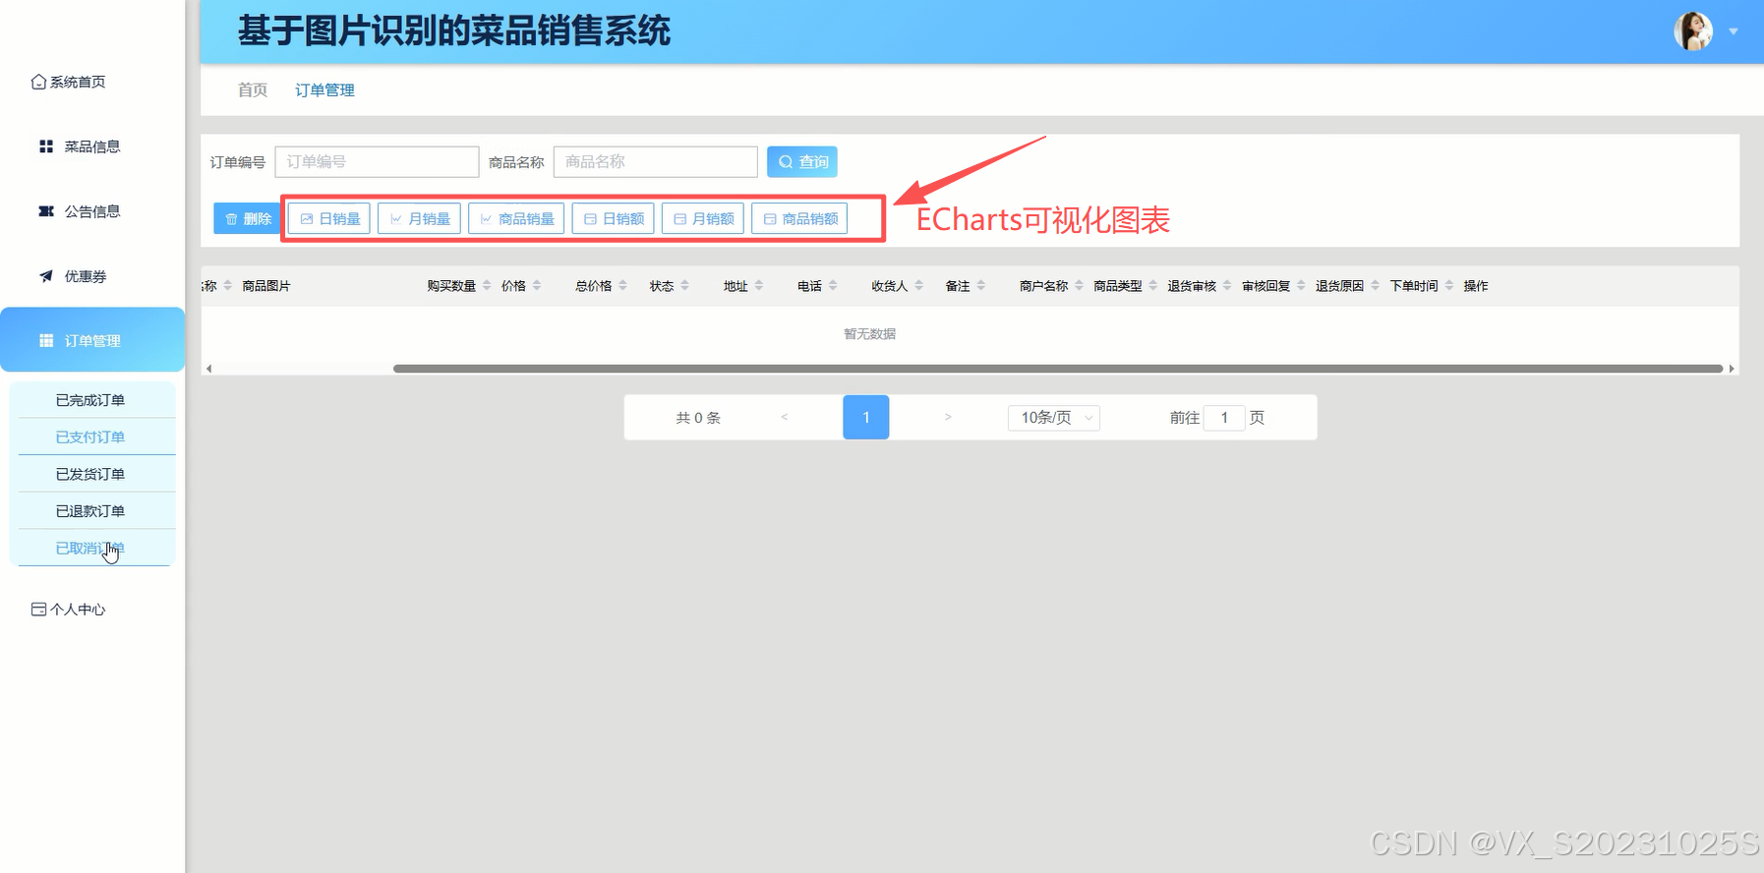Viewport: 1764px width, 873px height.
Task: Click the 前往 page jump input box
Action: 1224,418
